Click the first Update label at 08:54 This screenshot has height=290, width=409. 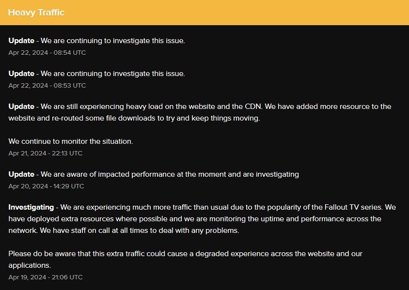[21, 41]
